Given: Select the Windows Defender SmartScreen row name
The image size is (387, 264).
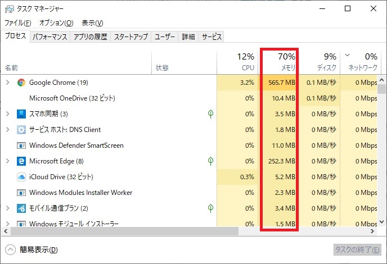Looking at the screenshot, I should (76, 145).
